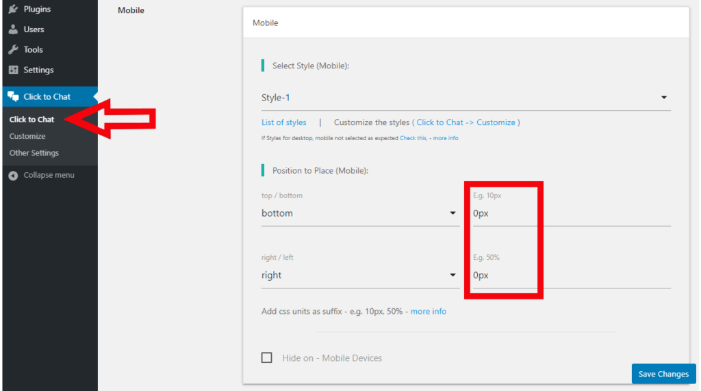Click the Collapse menu arrow icon
This screenshot has height=391, width=701.
[x=14, y=176]
